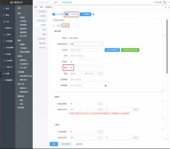Click the sidebar collapse handle at the window's left edge
Viewport: 170px width, 149px height.
[1, 74]
